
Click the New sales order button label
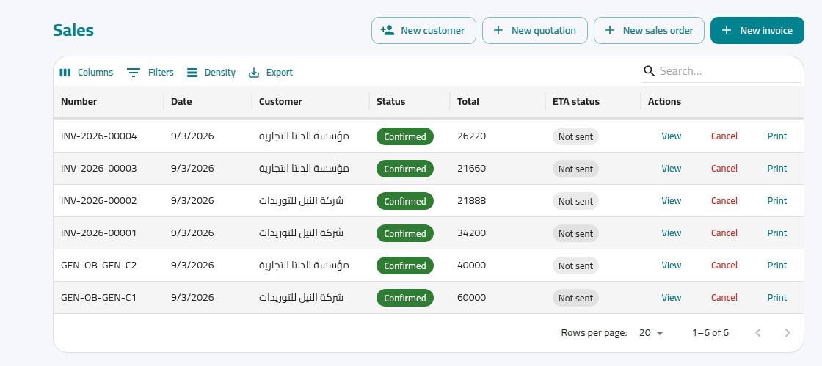click(658, 30)
